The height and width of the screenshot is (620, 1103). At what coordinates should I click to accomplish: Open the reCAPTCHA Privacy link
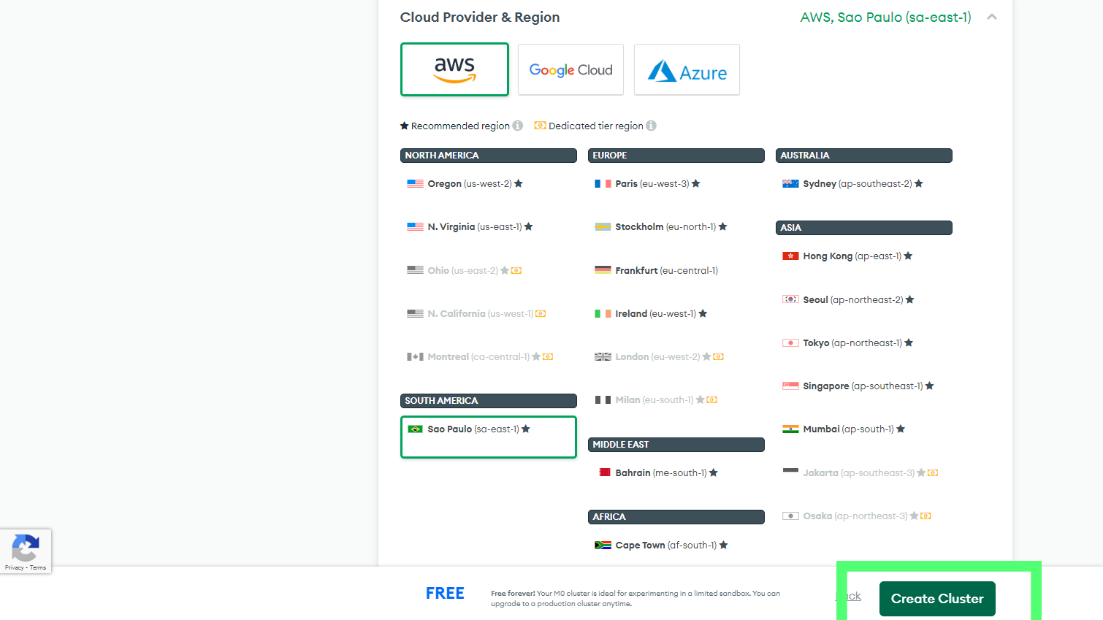pos(14,567)
